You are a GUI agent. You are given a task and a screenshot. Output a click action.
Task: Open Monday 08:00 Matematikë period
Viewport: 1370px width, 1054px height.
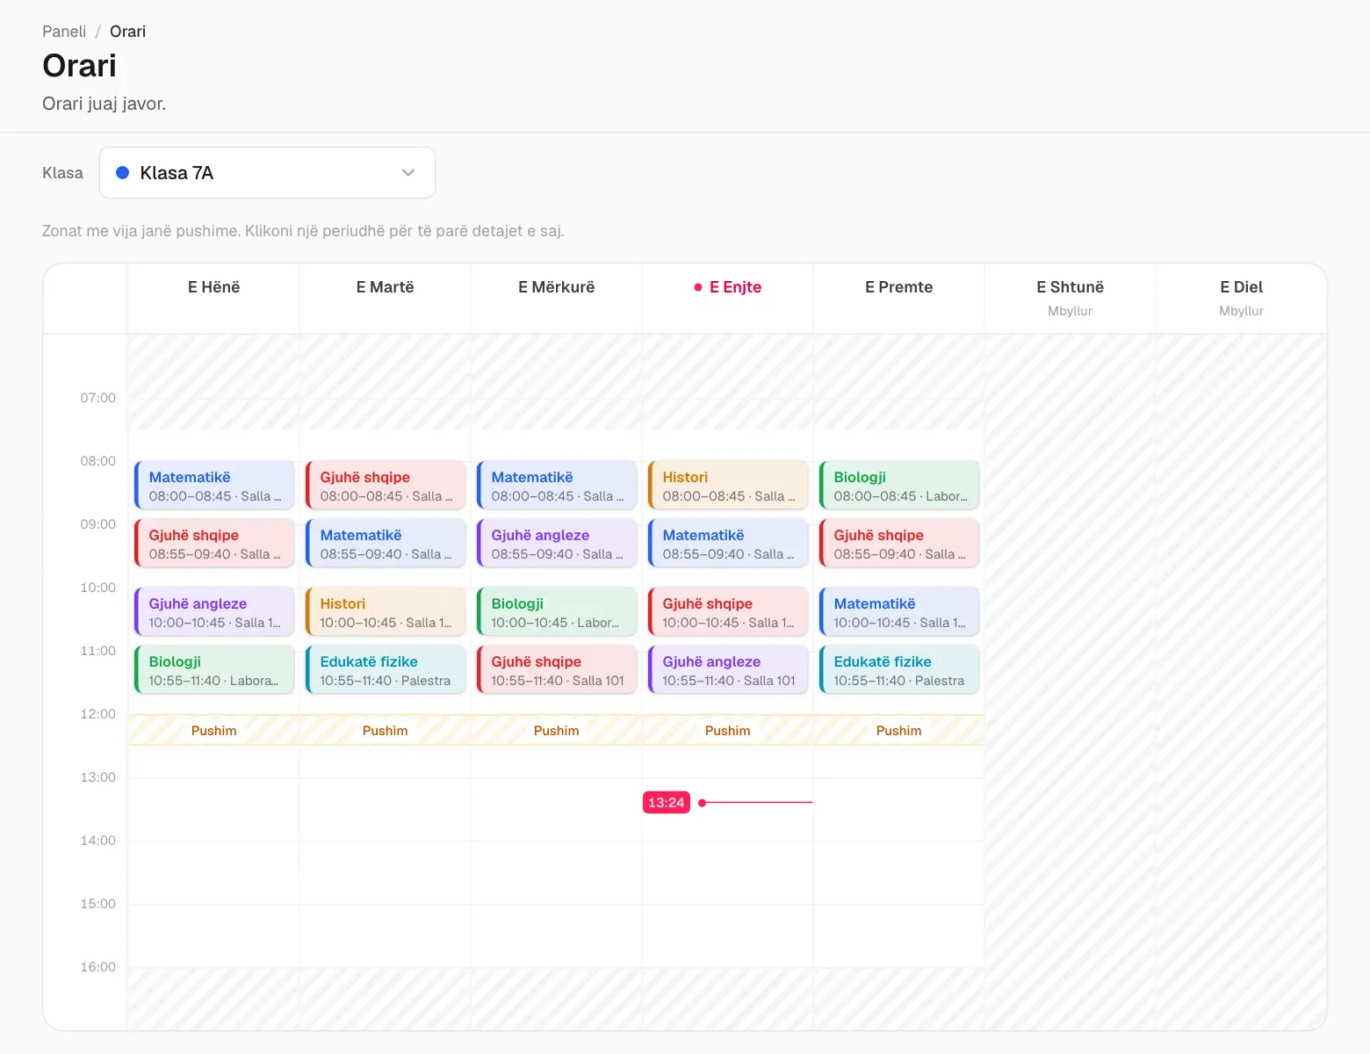point(214,486)
